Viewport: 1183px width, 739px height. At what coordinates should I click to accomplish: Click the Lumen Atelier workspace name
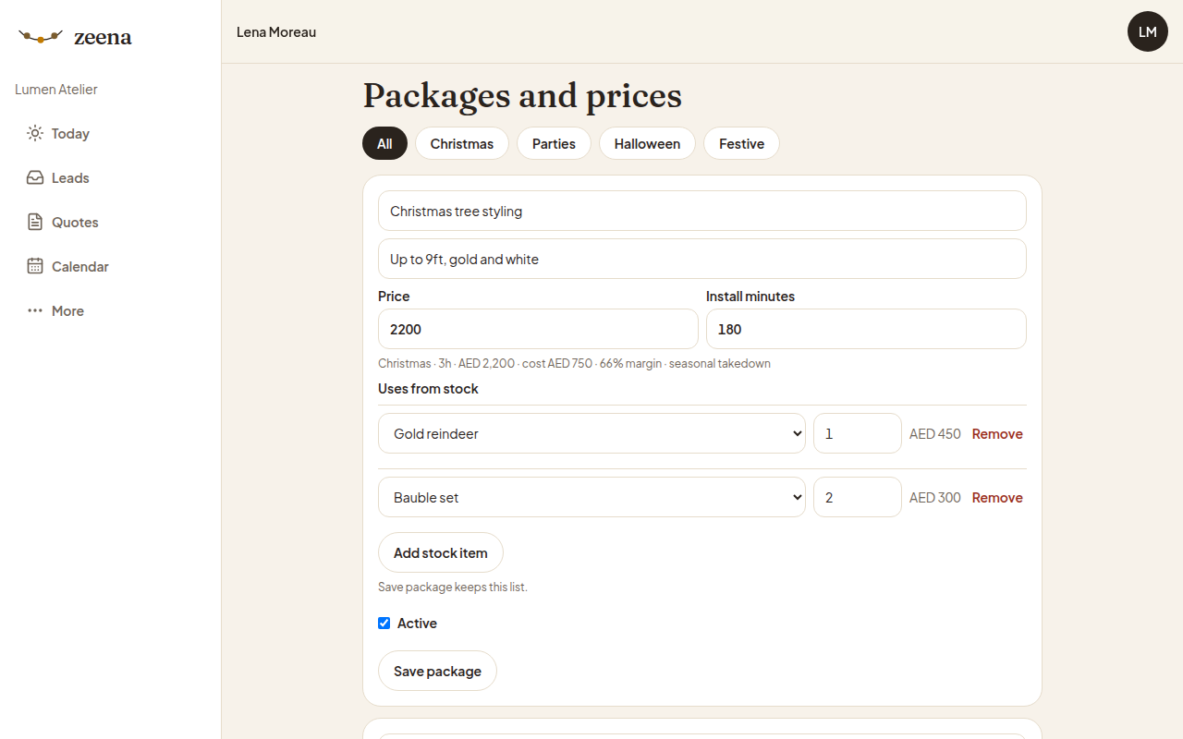[56, 90]
